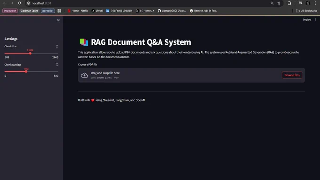Open the Vercel bookmark
The height and width of the screenshot is (180, 320).
pos(97,11)
